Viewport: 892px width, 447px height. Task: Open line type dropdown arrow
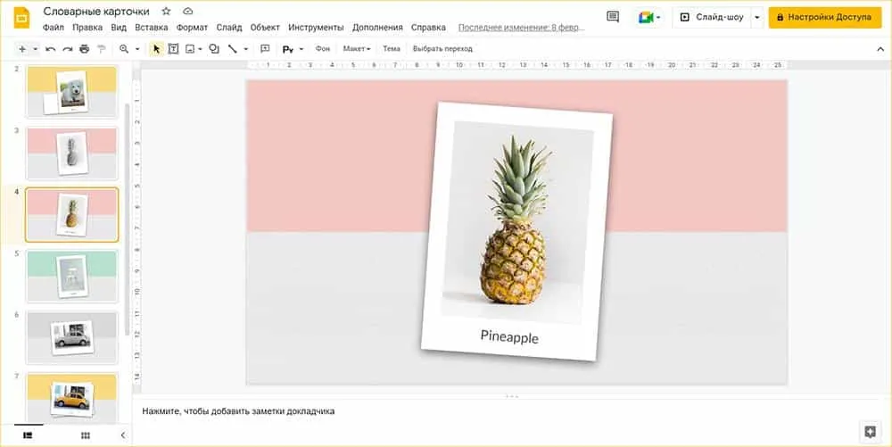pos(246,49)
